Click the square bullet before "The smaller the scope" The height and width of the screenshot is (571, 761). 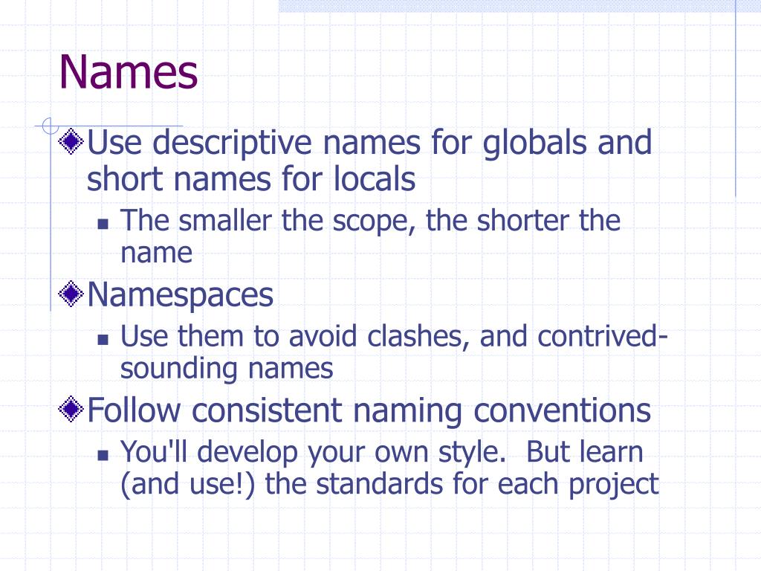[103, 224]
